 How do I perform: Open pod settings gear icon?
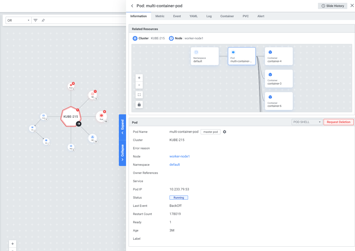point(225,132)
